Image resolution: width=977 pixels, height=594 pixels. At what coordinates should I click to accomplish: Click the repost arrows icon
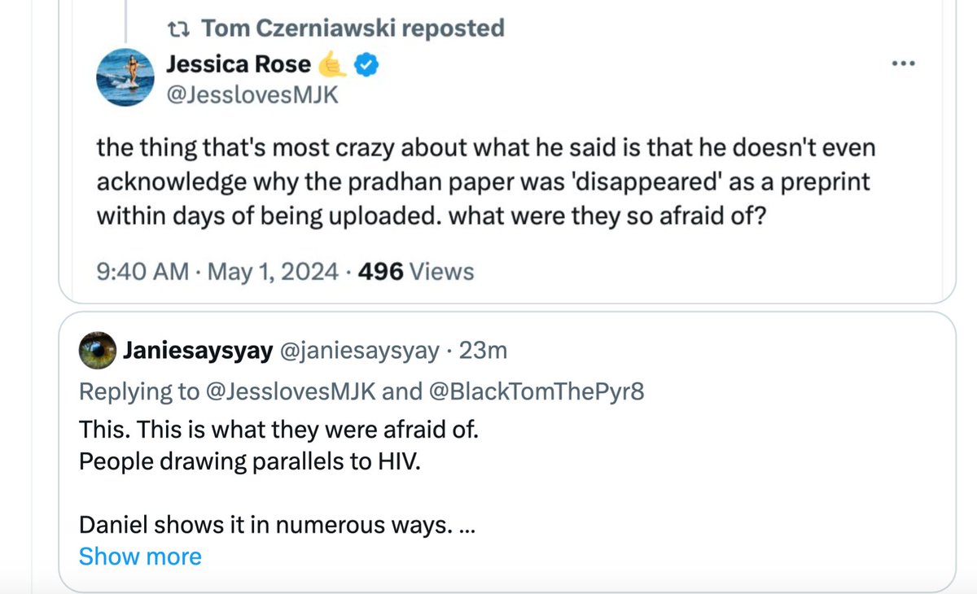pos(177,29)
